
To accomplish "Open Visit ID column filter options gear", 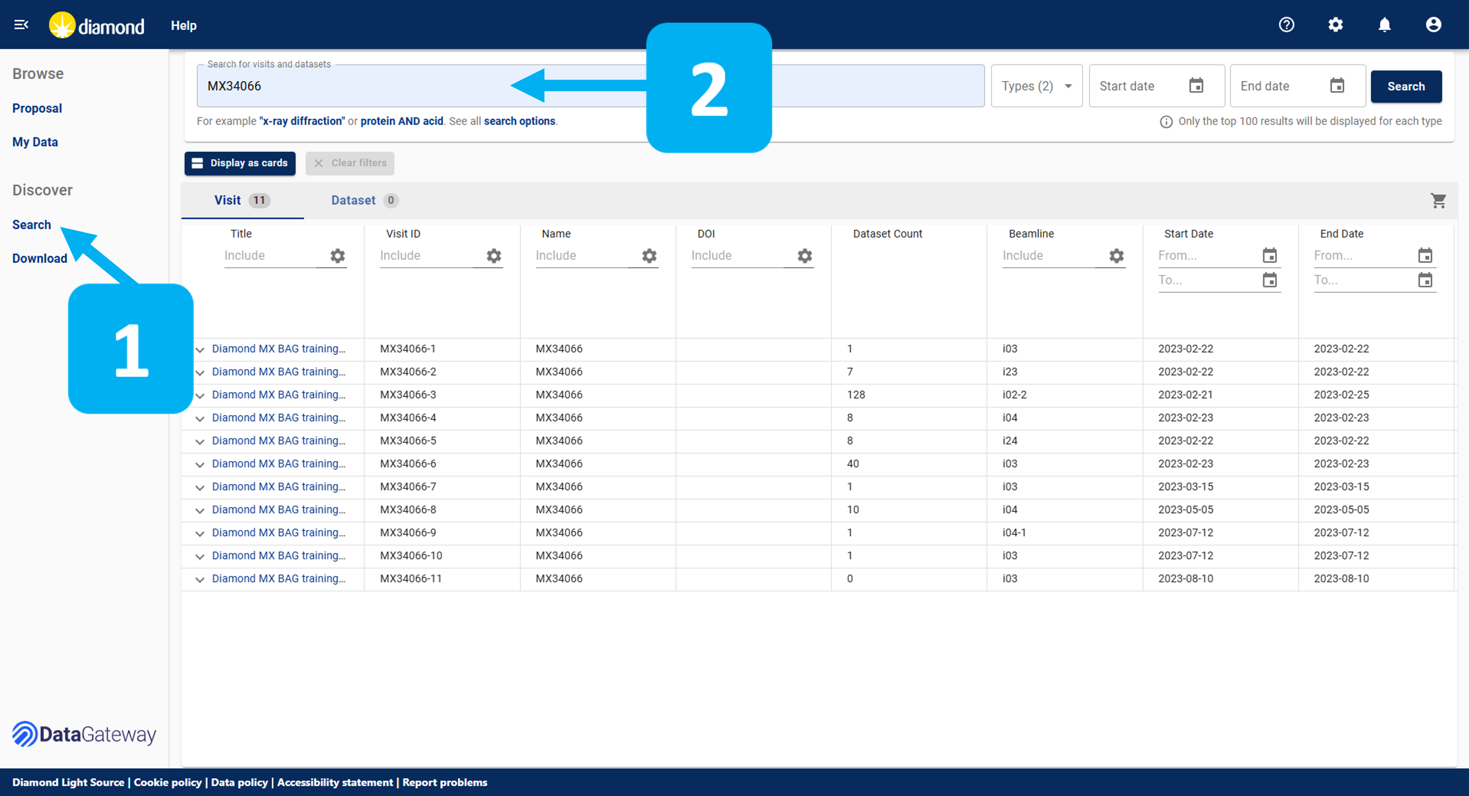I will (494, 256).
